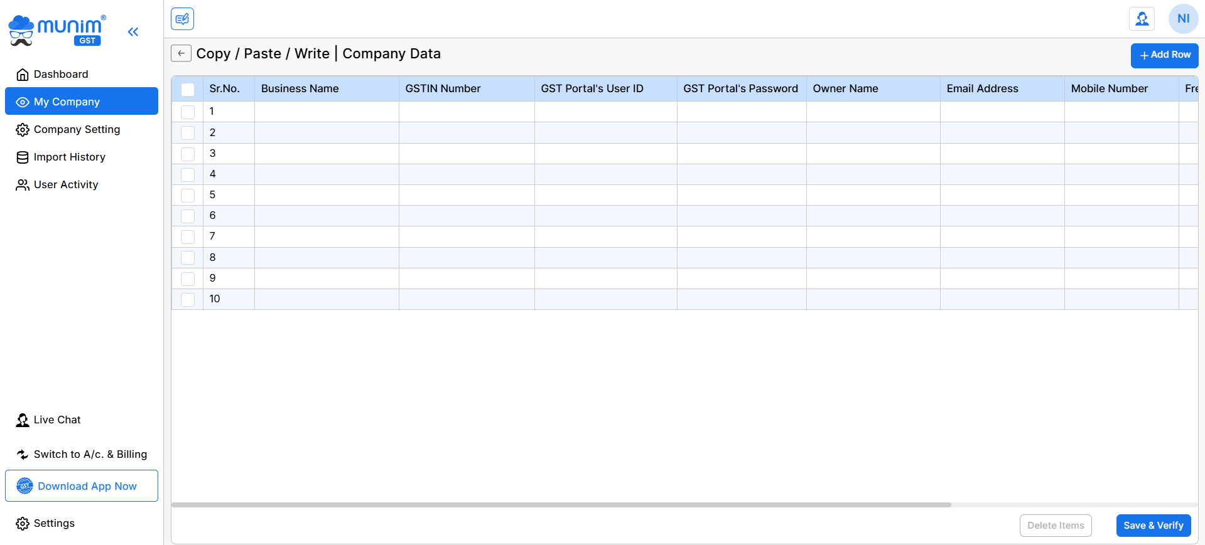Open the edit note icon in top bar

182,19
